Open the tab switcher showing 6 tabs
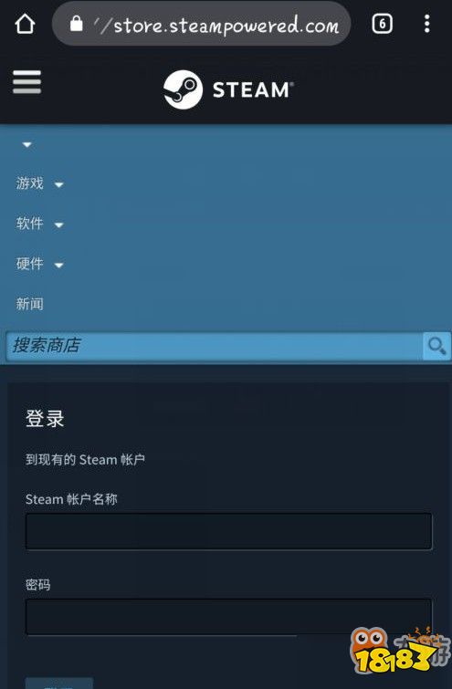The height and width of the screenshot is (689, 452). pyautogui.click(x=382, y=24)
